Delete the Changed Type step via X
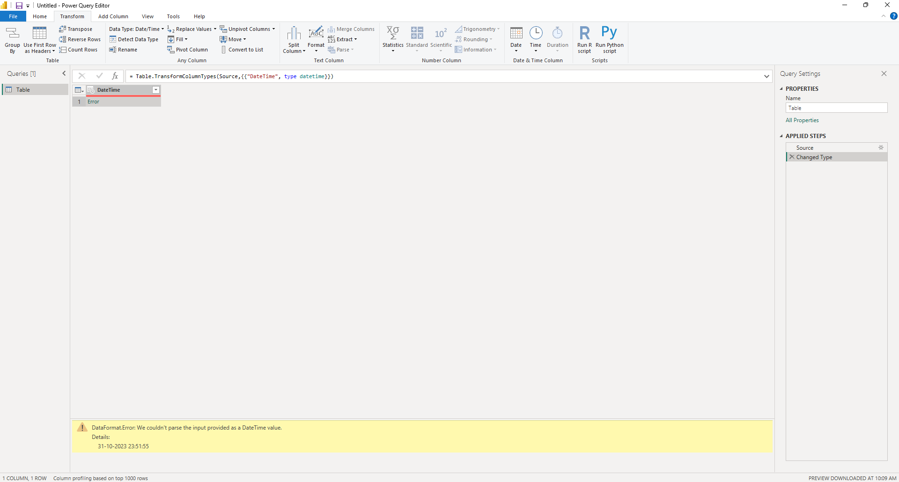 tap(792, 157)
